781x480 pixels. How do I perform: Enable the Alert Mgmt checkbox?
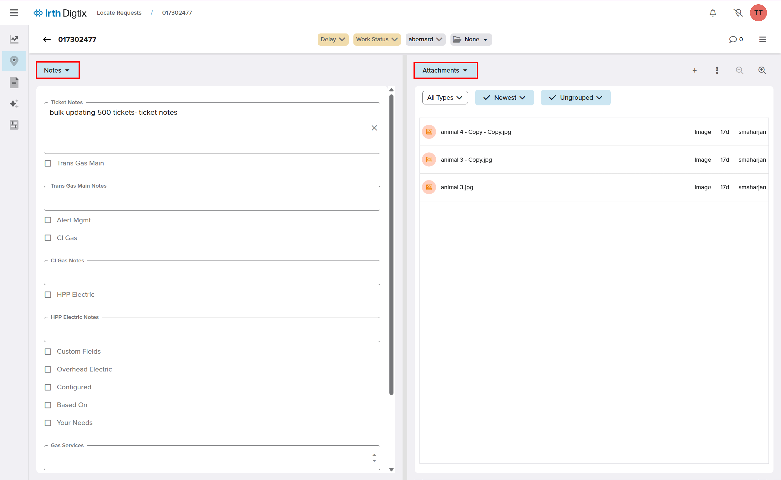(48, 220)
